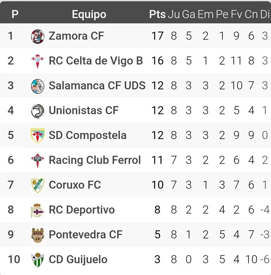Click the Ju games-played column header
271x275 pixels.
point(174,15)
